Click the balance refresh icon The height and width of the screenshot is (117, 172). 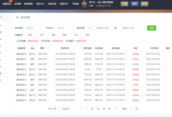pyautogui.click(x=109, y=6)
